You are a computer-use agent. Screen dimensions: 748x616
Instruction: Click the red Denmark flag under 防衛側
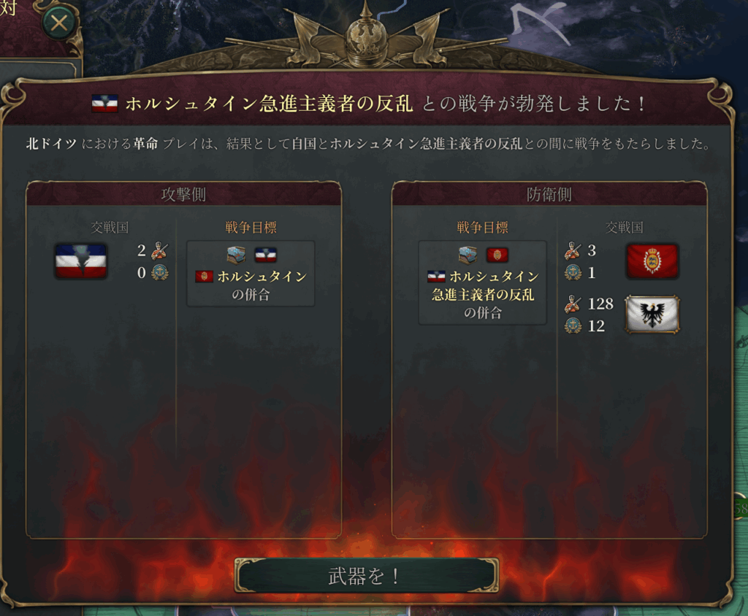pos(652,261)
